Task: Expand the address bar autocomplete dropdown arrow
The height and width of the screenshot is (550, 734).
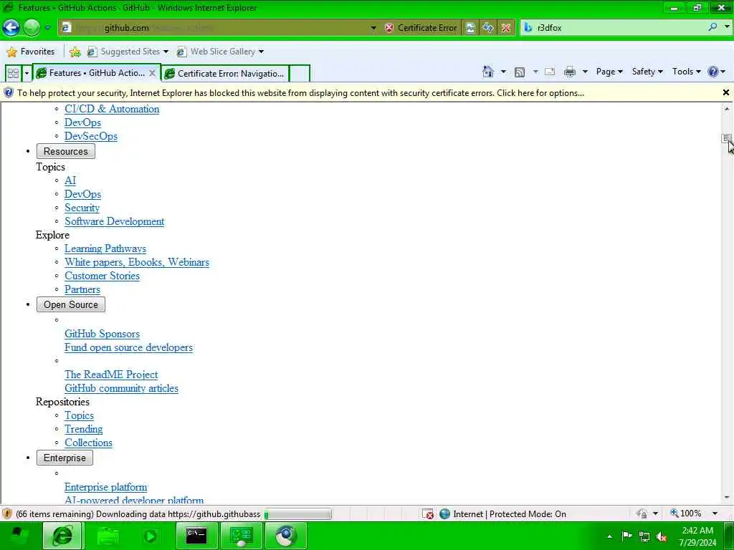Action: pyautogui.click(x=373, y=28)
